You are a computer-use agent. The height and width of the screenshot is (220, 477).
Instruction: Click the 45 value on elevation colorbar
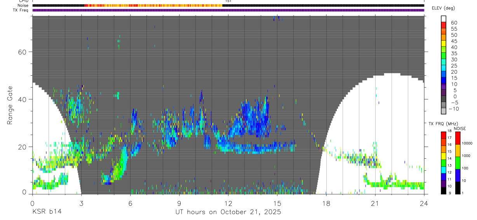453,41
